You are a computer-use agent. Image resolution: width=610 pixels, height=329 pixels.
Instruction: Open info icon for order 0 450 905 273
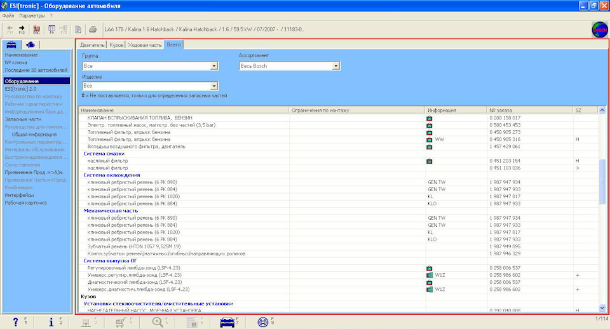(429, 133)
